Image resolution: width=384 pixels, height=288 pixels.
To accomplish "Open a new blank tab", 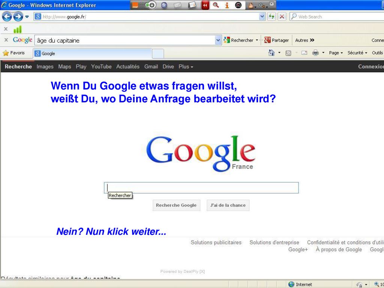I will click(158, 54).
